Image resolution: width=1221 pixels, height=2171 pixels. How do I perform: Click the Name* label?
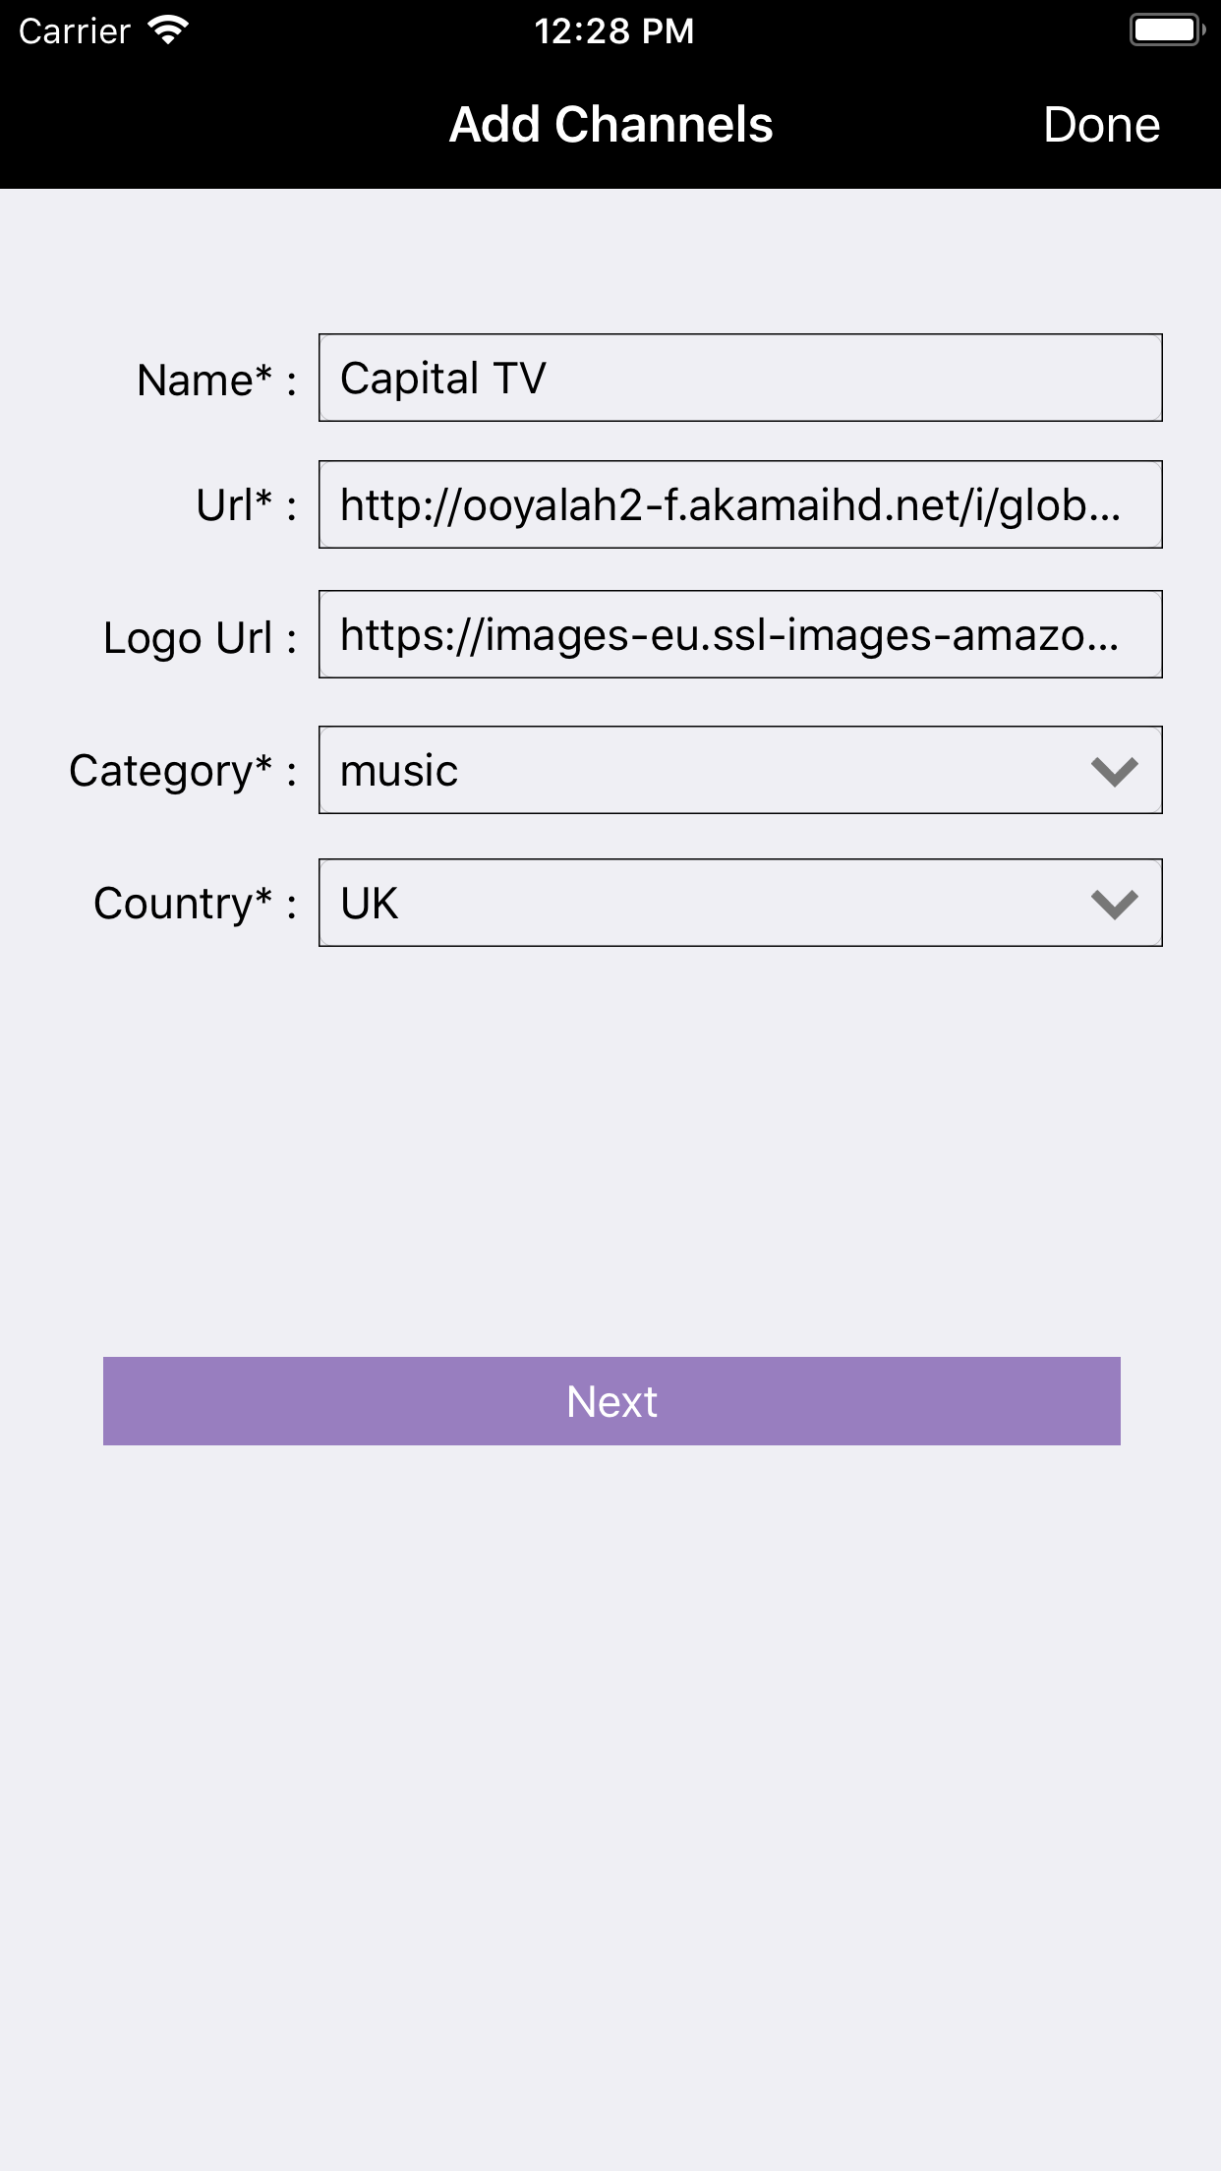click(217, 381)
